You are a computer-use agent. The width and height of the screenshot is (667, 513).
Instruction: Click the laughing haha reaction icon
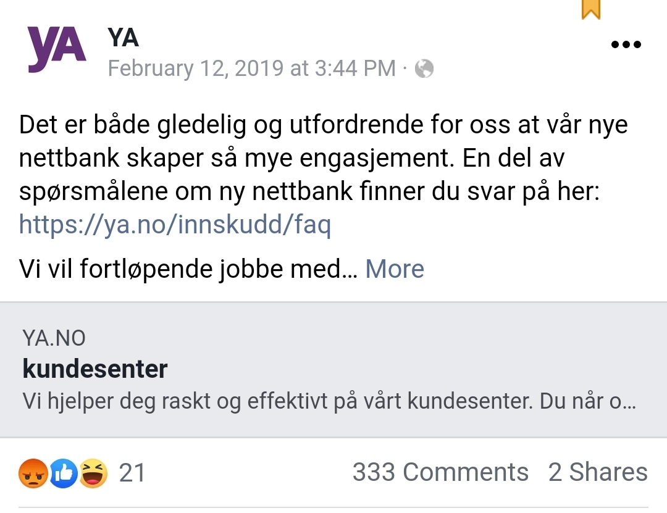[x=93, y=473]
